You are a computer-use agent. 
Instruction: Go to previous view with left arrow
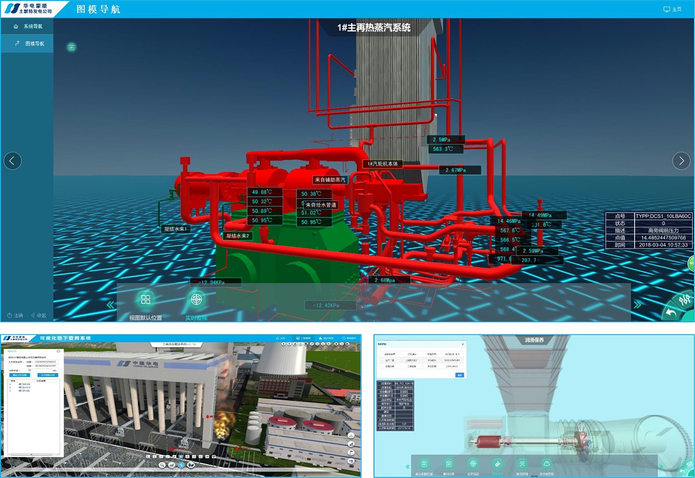13,160
